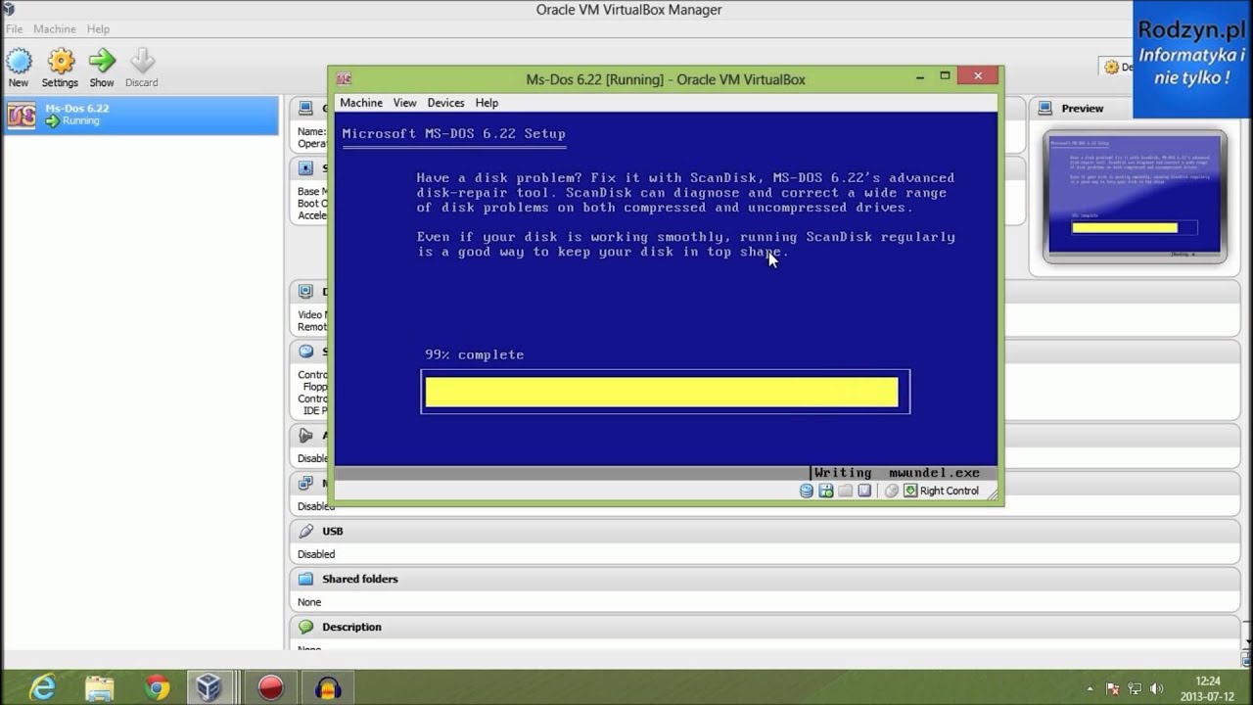Viewport: 1253px width, 705px height.
Task: Open Manager's Machine menu in top bar
Action: point(55,29)
